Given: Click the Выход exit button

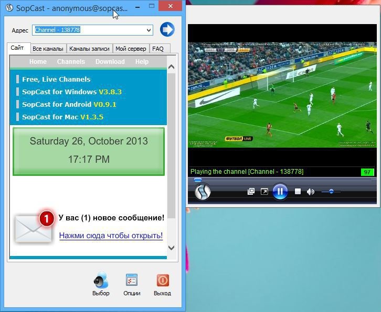Looking at the screenshot, I should [162, 284].
